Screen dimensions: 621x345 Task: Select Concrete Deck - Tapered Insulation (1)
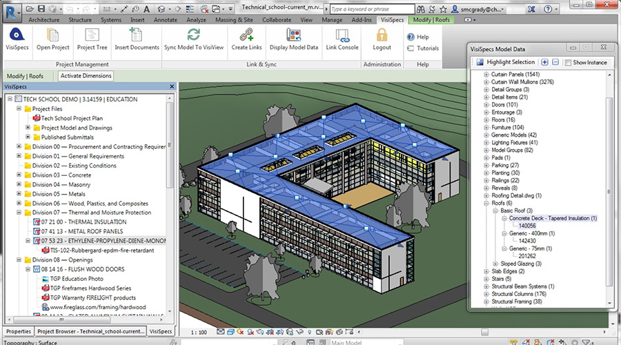tap(553, 218)
